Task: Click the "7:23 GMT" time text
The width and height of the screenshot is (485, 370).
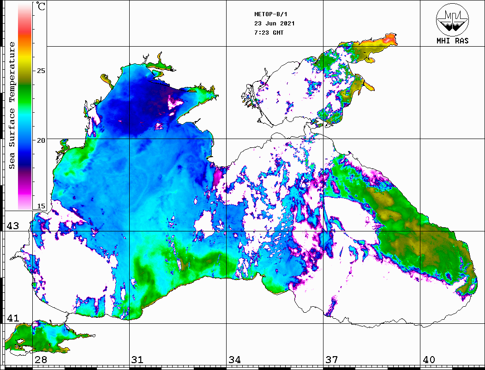Action: [269, 33]
